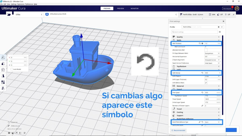Toggle Alternate Extra Wall checkbox
The image size is (242, 136).
click(206, 50)
